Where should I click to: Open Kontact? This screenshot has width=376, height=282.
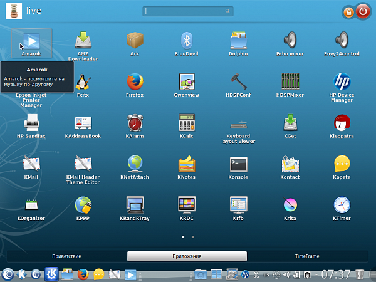290,167
